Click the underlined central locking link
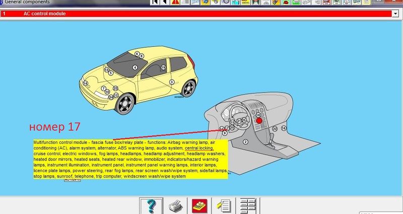 (199, 149)
